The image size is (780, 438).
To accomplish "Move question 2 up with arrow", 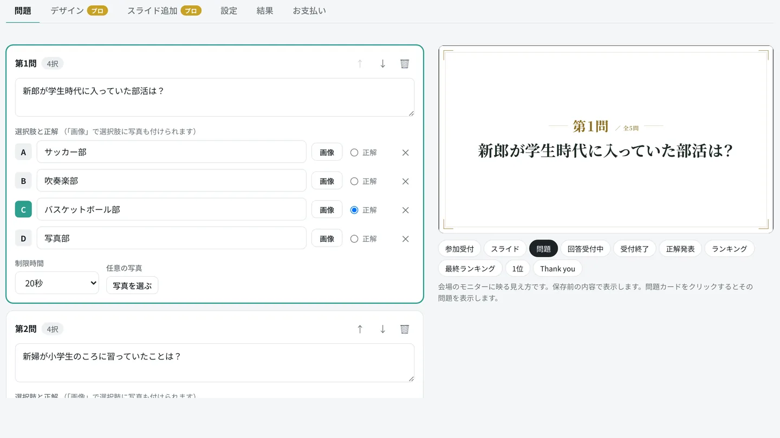I will pyautogui.click(x=360, y=329).
